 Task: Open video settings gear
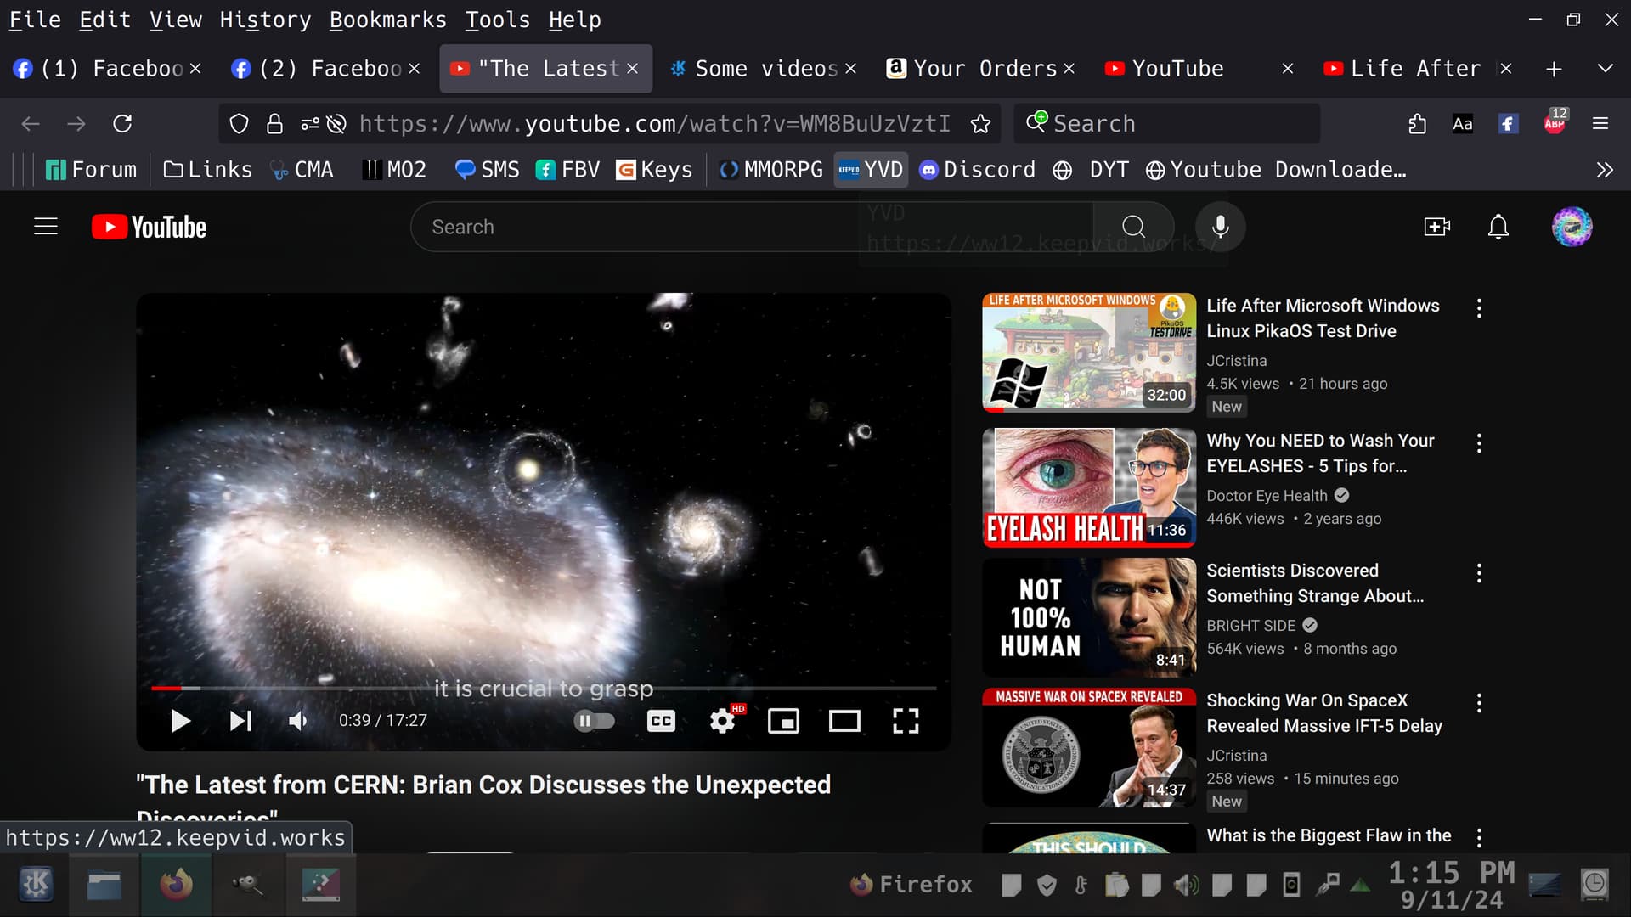point(723,721)
